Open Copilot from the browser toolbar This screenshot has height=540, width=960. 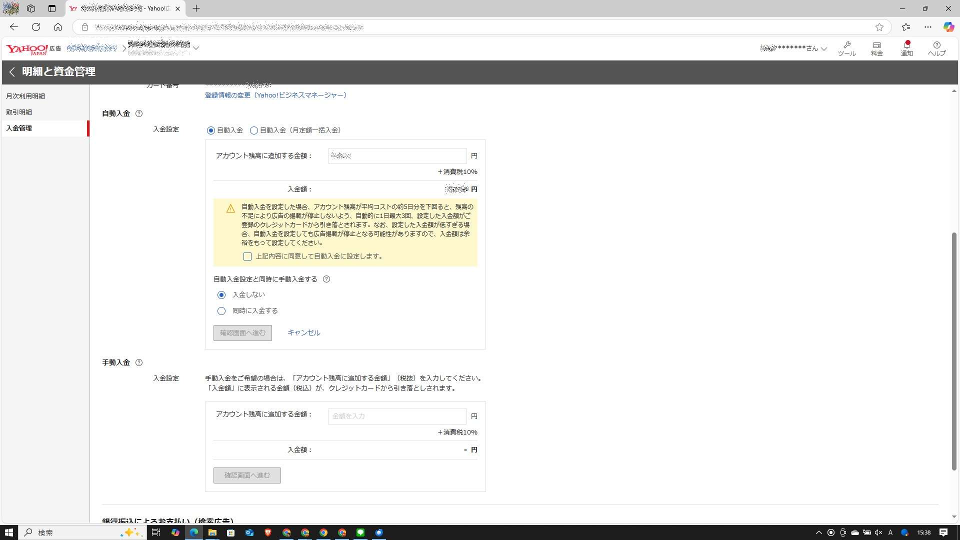point(948,27)
